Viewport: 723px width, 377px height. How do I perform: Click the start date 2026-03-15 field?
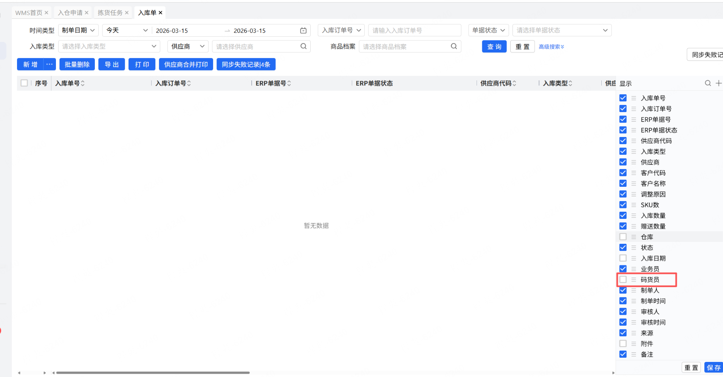[172, 31]
